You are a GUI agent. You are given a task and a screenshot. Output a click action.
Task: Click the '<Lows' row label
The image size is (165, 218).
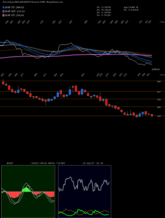tap(162, 75)
